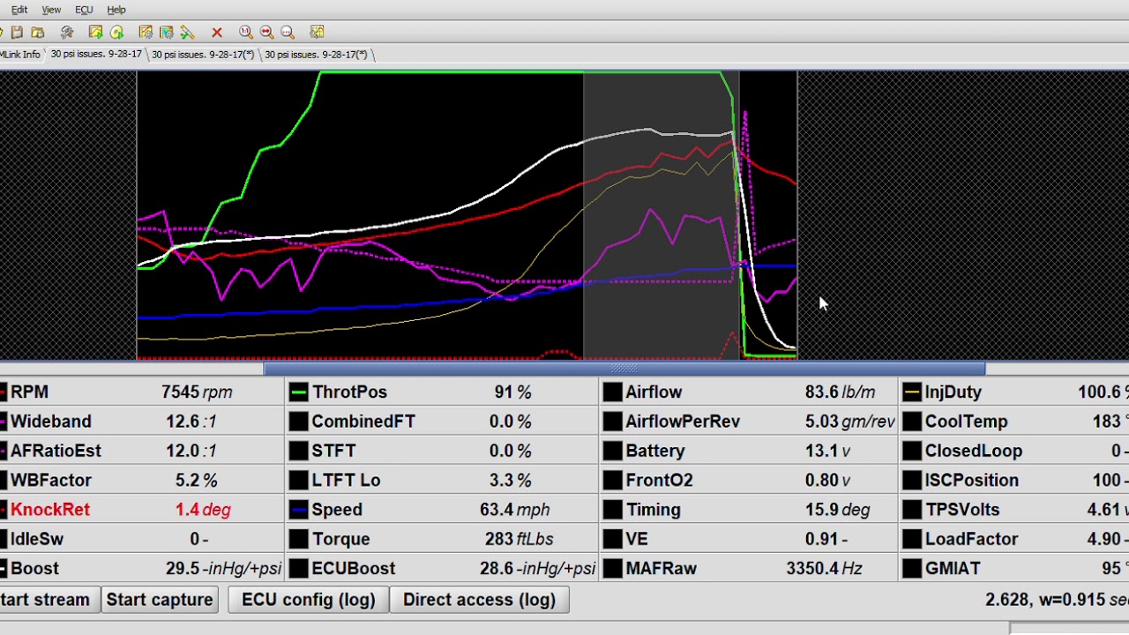1129x635 pixels.
Task: Select the IdleSw label
Action: pyautogui.click(x=37, y=539)
